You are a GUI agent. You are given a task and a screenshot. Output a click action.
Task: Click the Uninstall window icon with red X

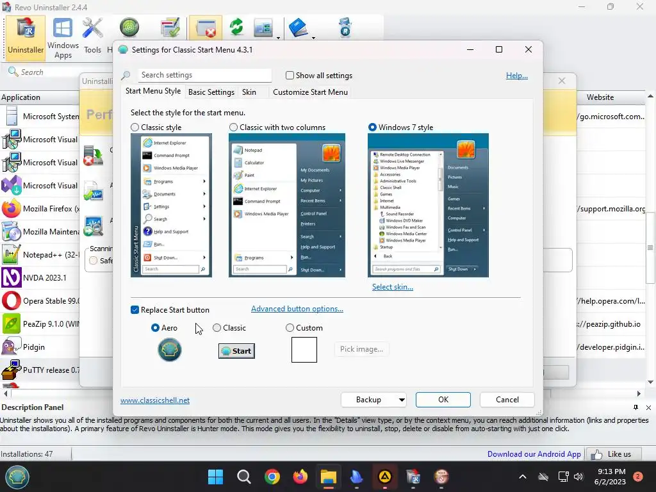click(x=206, y=28)
